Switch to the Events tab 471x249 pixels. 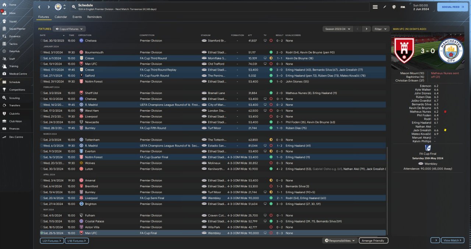tap(77, 17)
